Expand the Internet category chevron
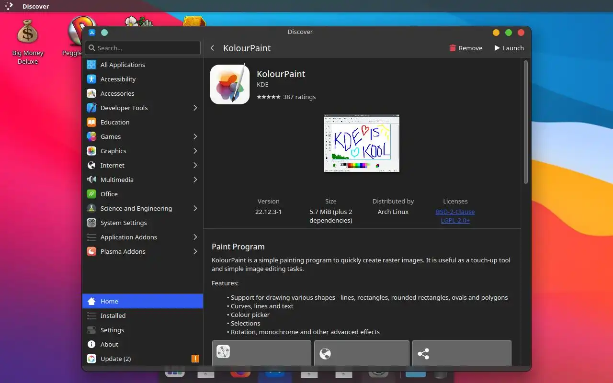Viewport: 613px width, 383px height. pyautogui.click(x=195, y=165)
